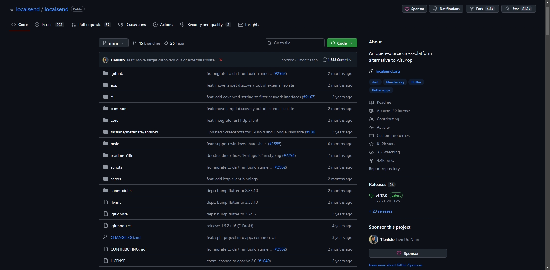
Task: Click the Go to file search field
Action: 294,43
